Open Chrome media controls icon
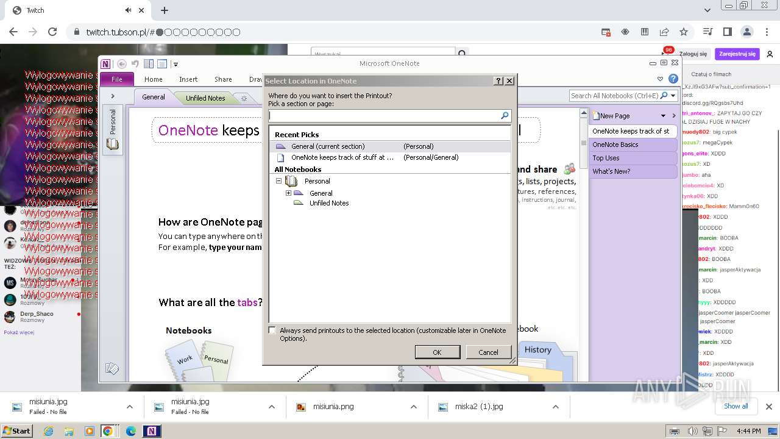Viewport: 780px width, 439px height. coord(707,32)
